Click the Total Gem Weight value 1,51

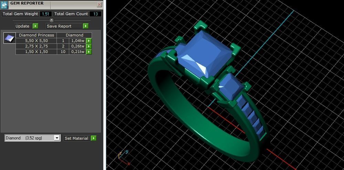click(x=46, y=14)
